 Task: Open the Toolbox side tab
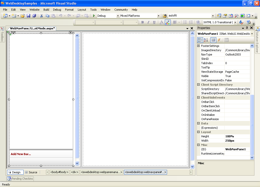(x=2, y=34)
